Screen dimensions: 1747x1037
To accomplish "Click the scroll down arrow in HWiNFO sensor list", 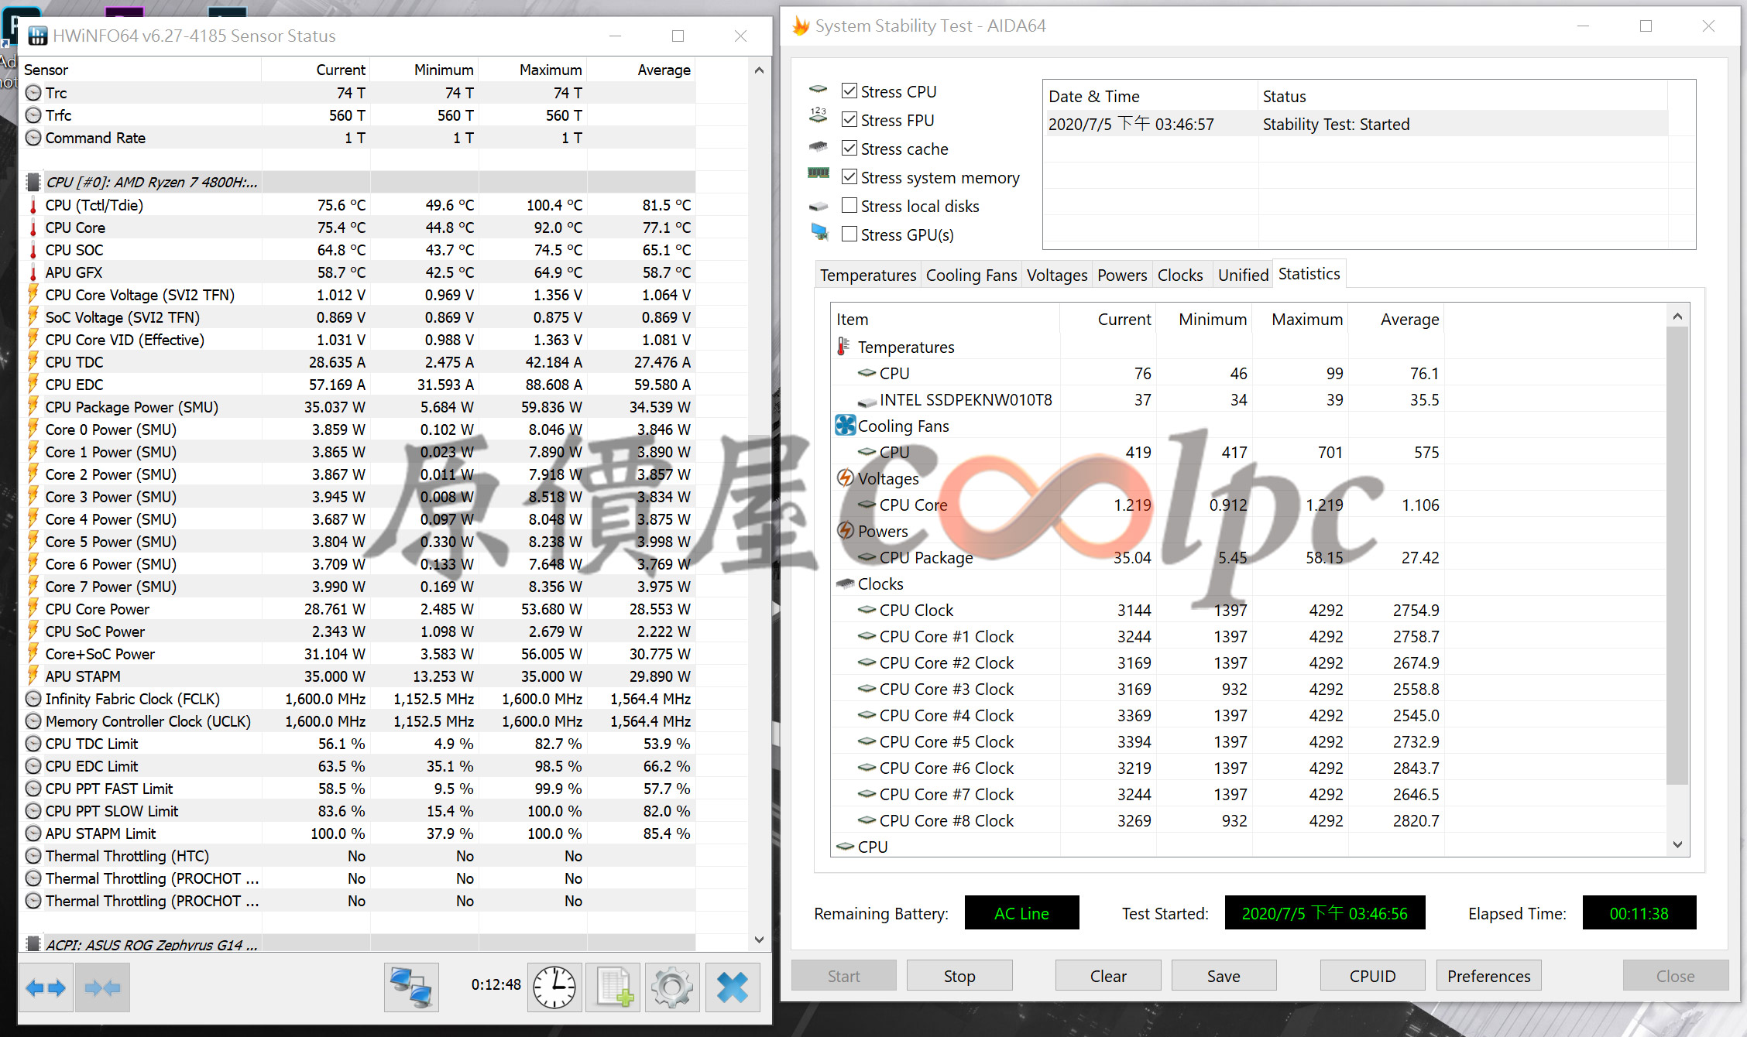I will click(x=759, y=940).
